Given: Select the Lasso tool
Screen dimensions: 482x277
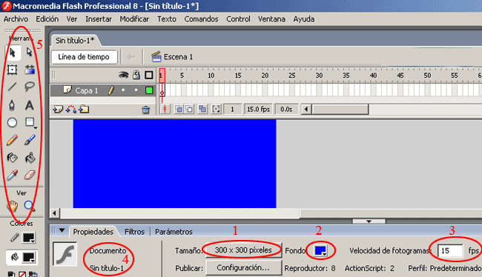Looking at the screenshot, I should pos(30,87).
